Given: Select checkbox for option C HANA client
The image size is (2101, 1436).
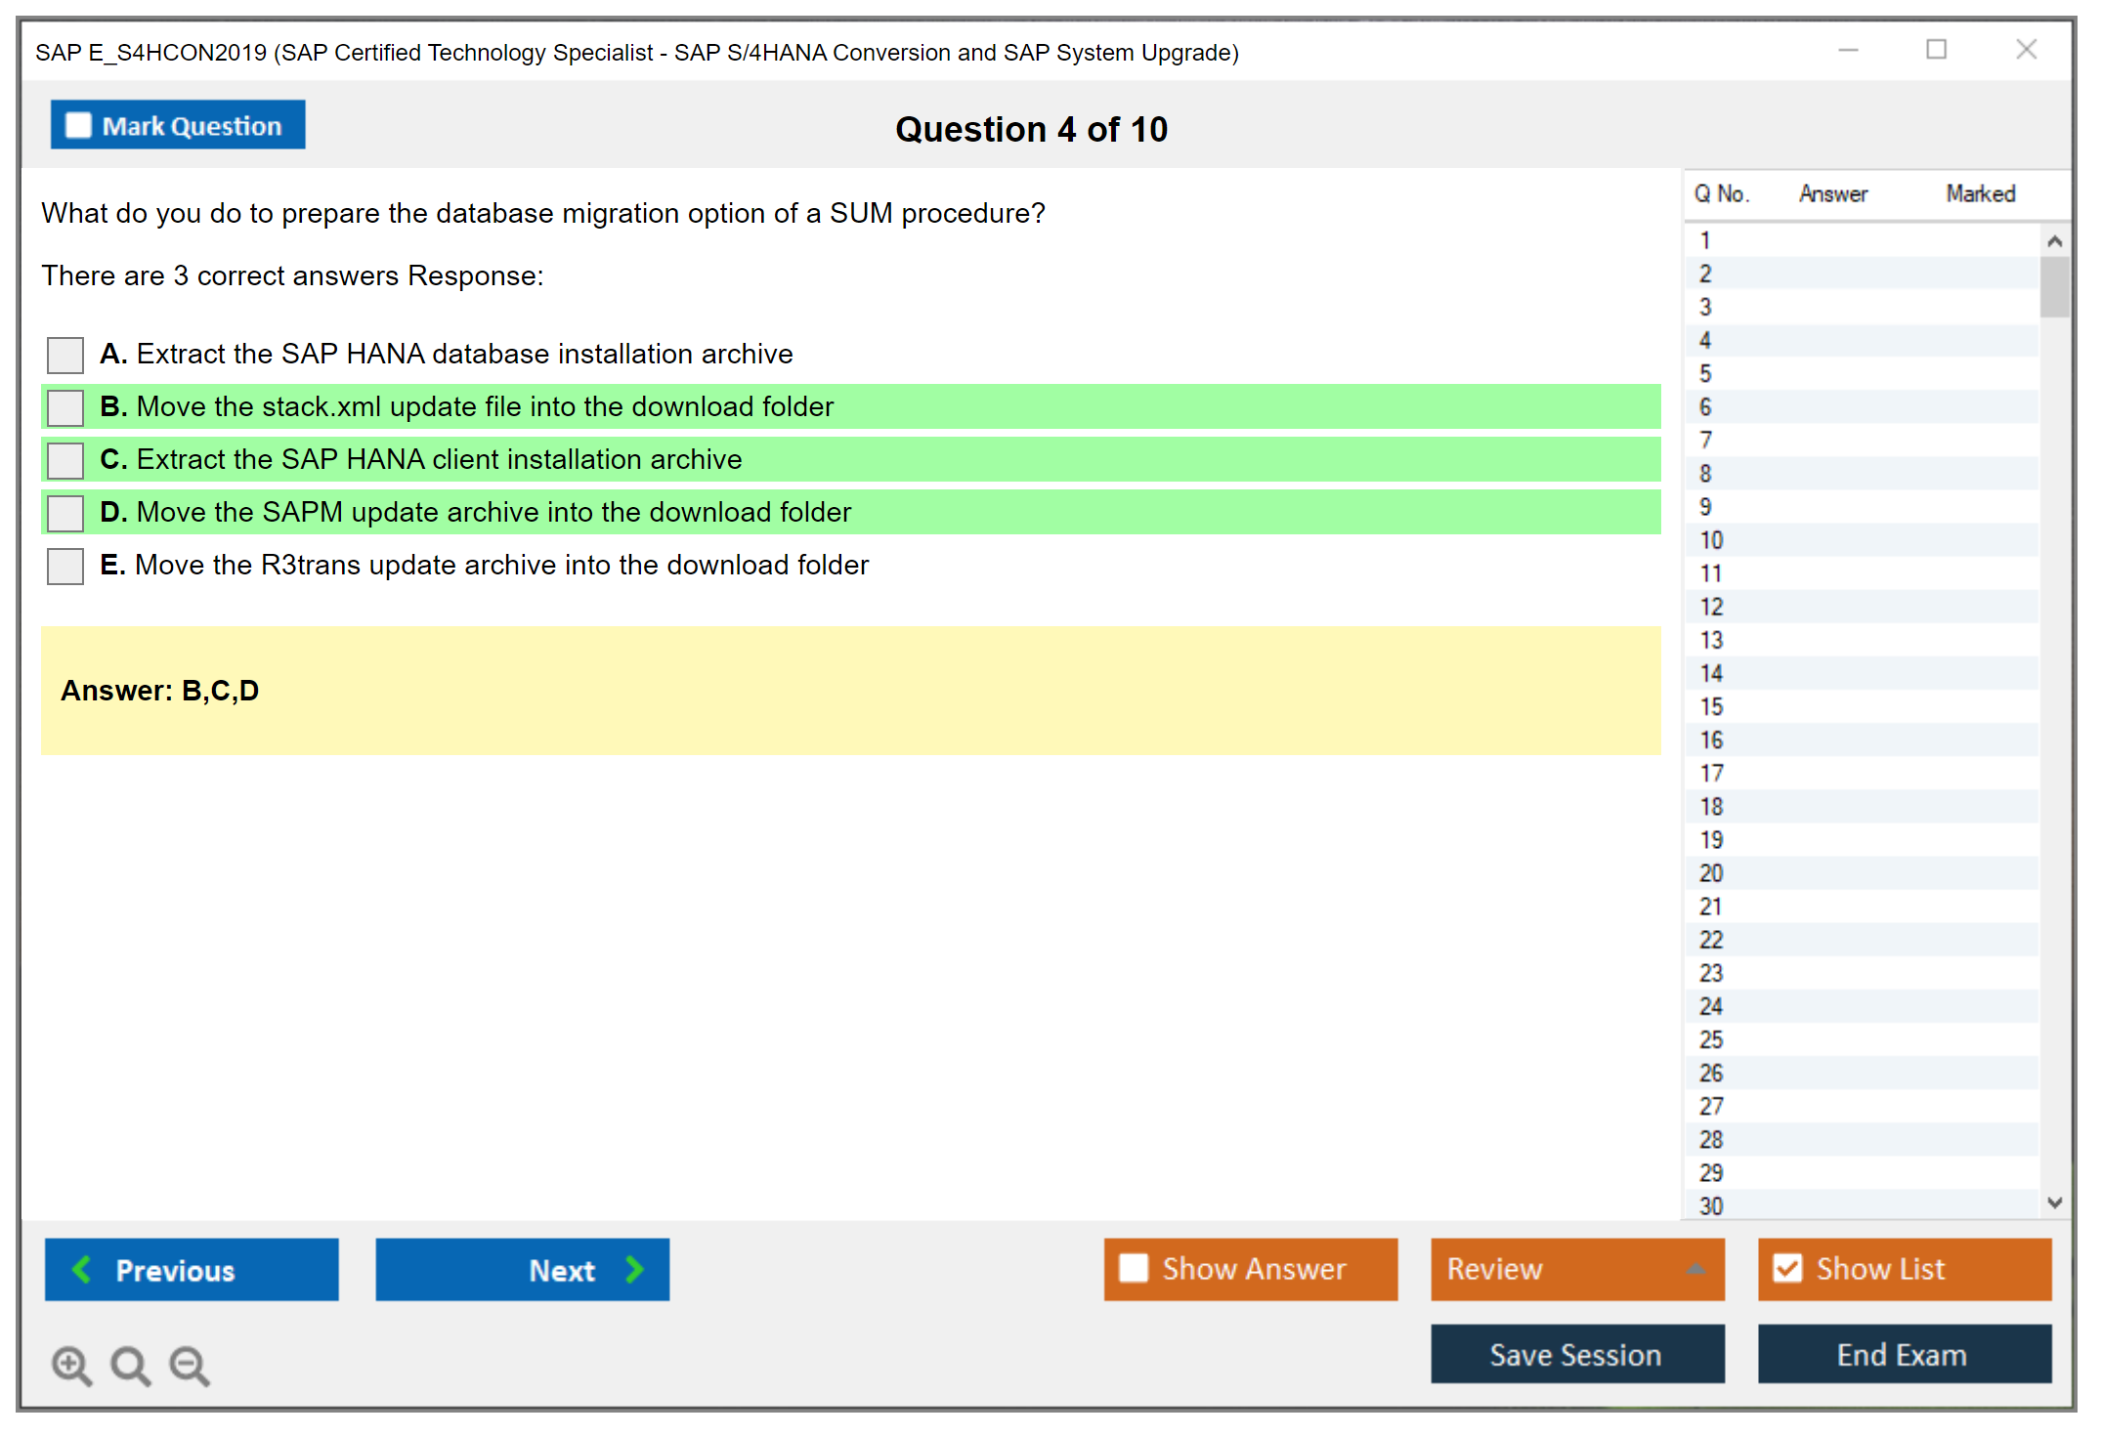Looking at the screenshot, I should tap(65, 460).
